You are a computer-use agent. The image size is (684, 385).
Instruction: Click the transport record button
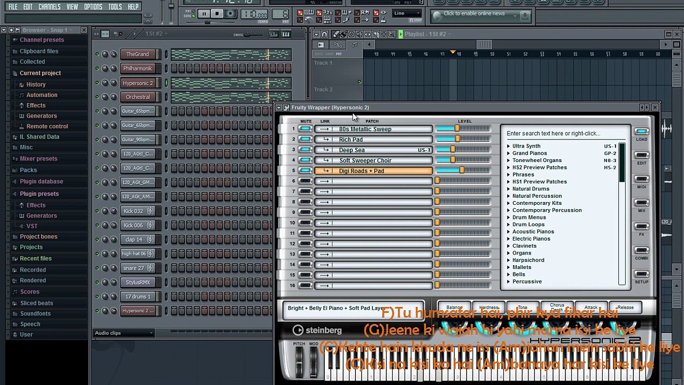tap(230, 14)
